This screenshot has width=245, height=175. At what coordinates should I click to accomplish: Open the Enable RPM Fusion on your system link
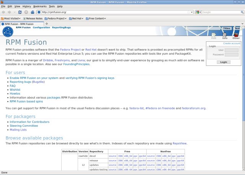[x=34, y=78]
